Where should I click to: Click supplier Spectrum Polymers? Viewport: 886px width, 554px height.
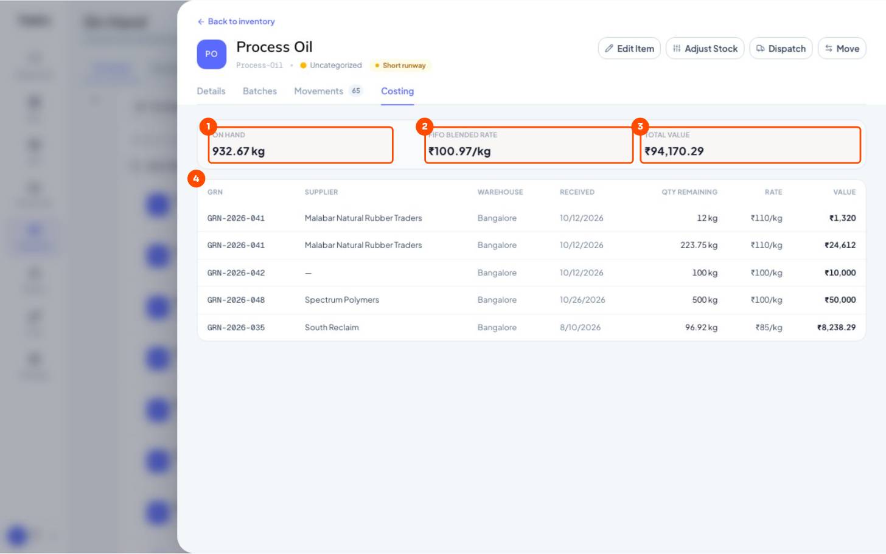coord(342,300)
